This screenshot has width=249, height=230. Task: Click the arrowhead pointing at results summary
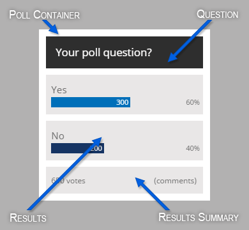[140, 182]
